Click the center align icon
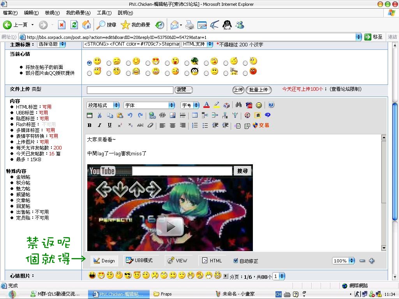The image size is (399, 299). coord(172,125)
